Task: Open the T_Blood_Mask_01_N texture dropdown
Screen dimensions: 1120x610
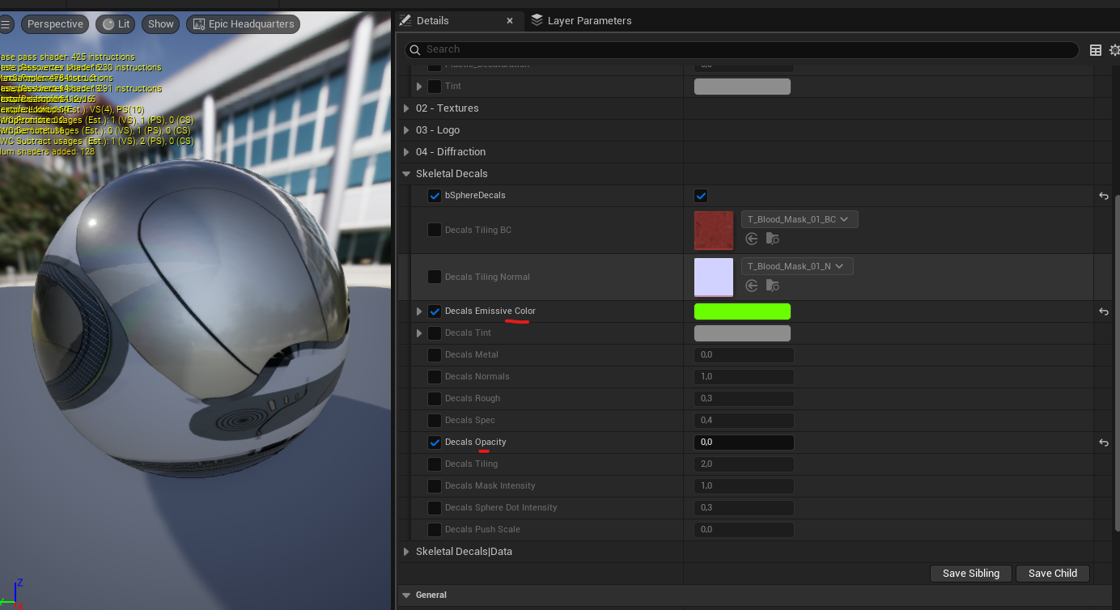Action: [797, 266]
